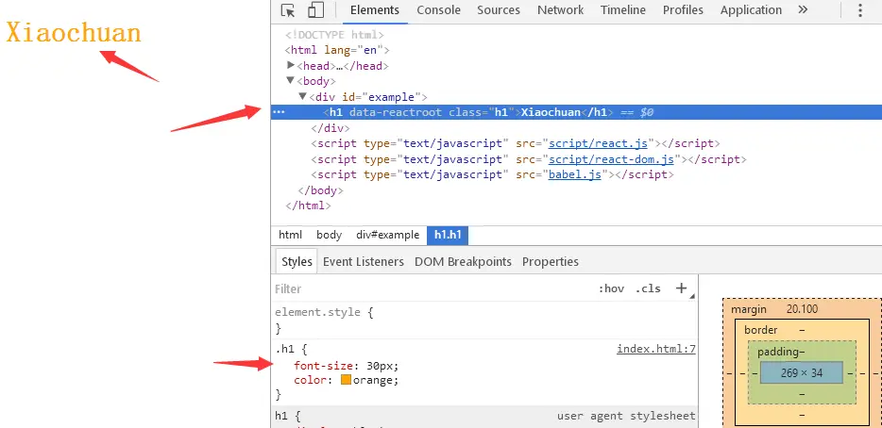Viewport: 882px width, 428px height.
Task: Open the index.html:7 stylesheet link
Action: click(x=656, y=350)
